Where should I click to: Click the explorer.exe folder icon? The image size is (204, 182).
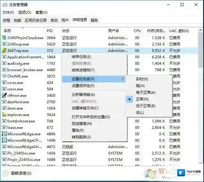4,115
